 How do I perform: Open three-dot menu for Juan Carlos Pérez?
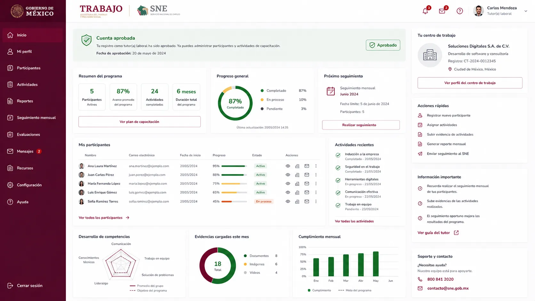(x=316, y=175)
